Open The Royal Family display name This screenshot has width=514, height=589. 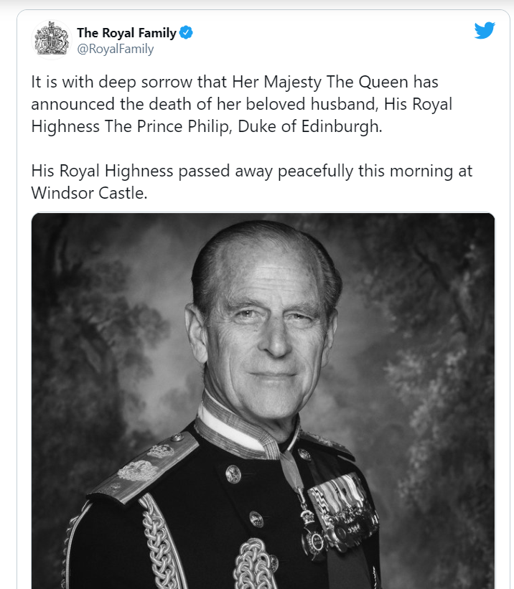(127, 33)
